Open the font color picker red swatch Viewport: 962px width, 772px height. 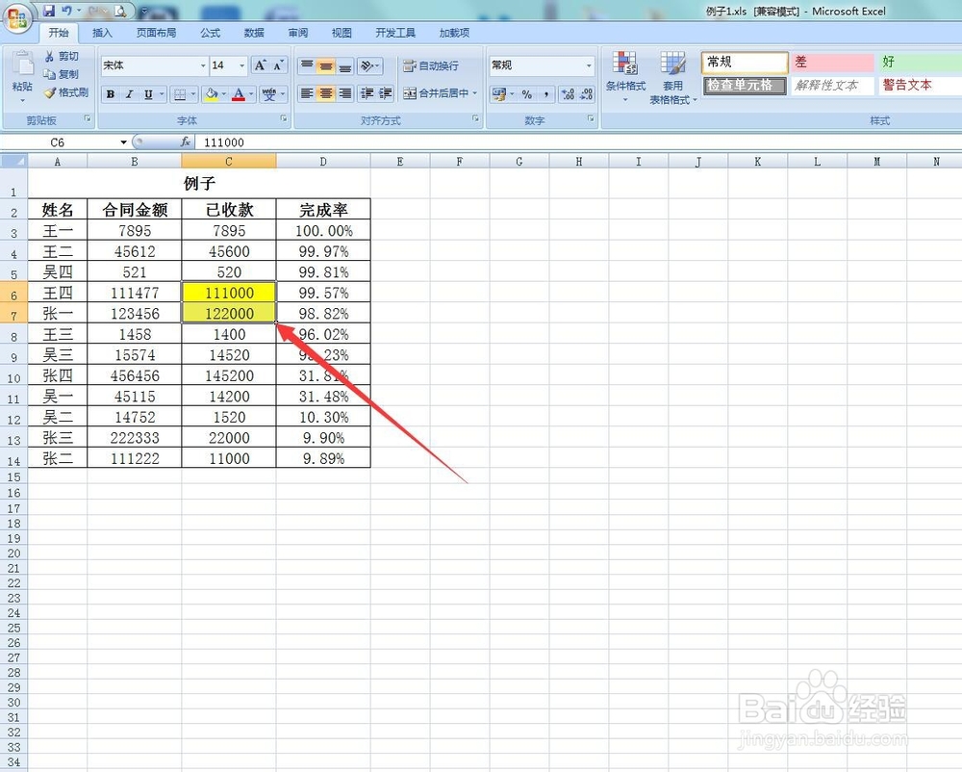(239, 95)
